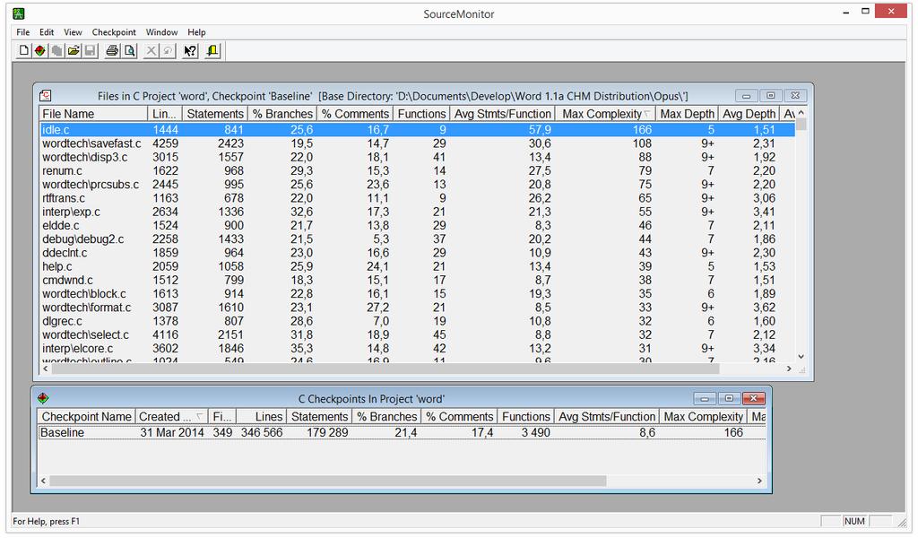Open the View menu

click(74, 32)
